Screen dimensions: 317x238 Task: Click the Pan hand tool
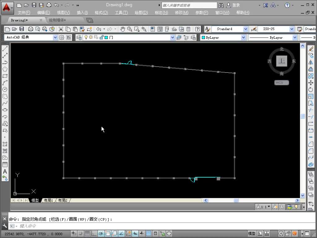click(x=123, y=29)
